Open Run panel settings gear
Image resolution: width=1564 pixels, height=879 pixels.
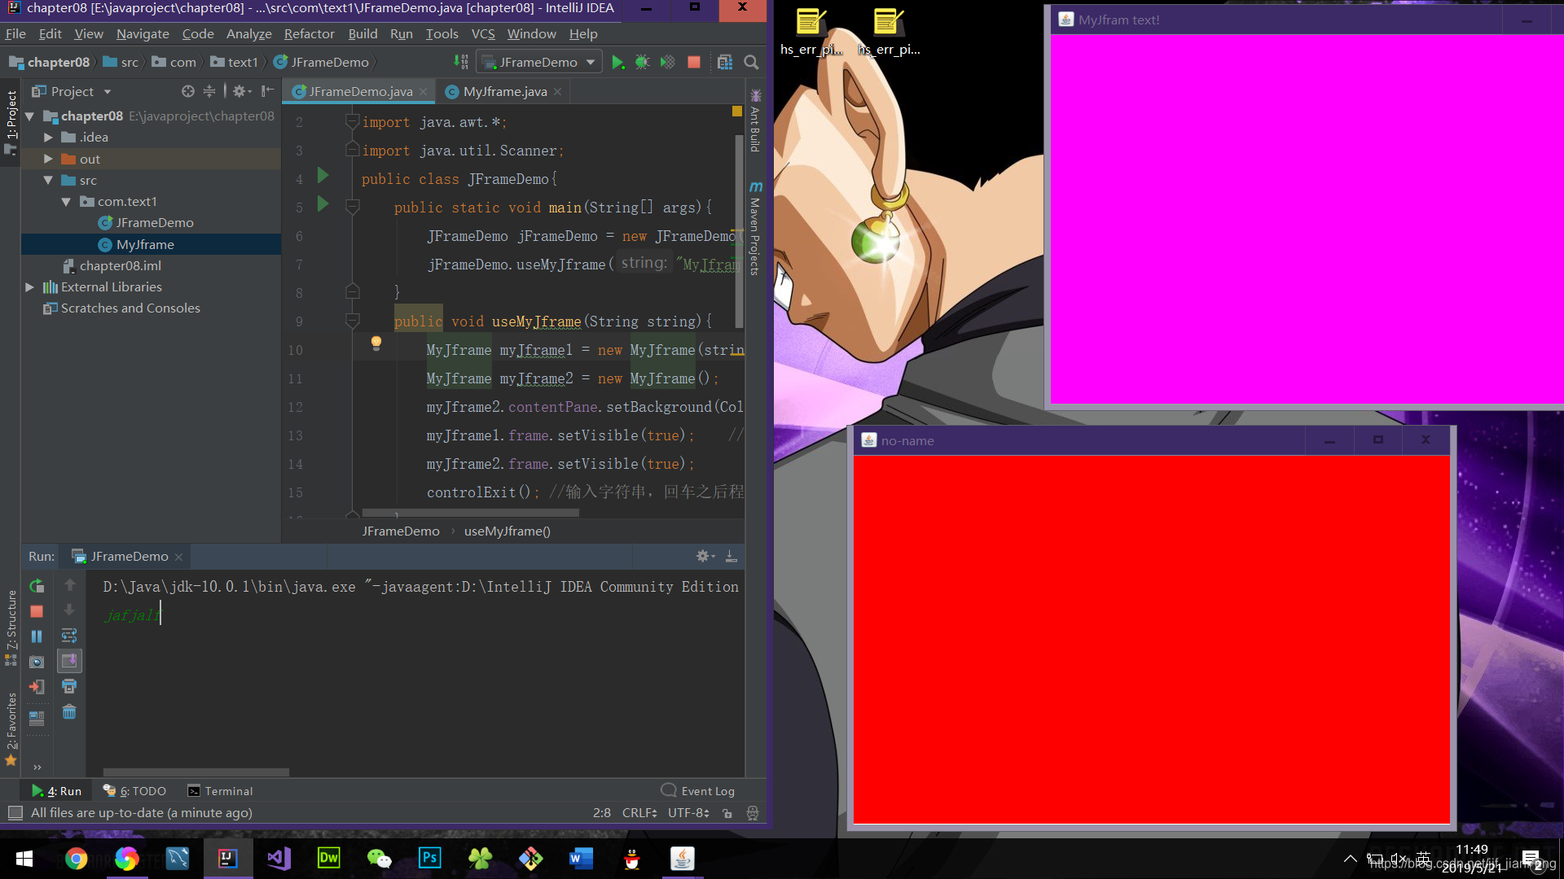pyautogui.click(x=705, y=556)
